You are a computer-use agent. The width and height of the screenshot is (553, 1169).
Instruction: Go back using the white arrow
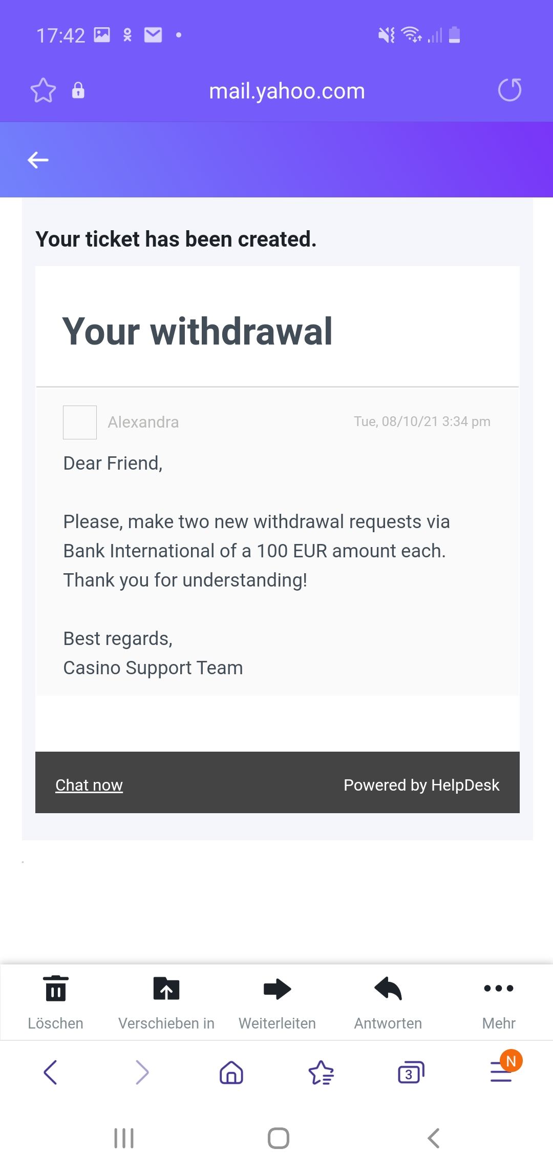tap(38, 160)
